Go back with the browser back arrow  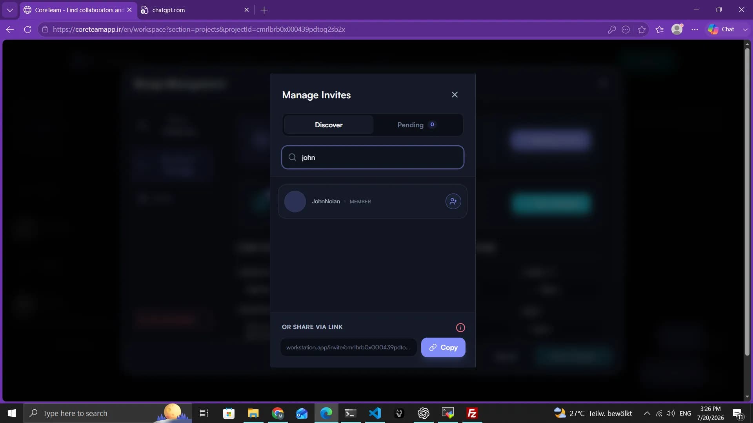10,29
